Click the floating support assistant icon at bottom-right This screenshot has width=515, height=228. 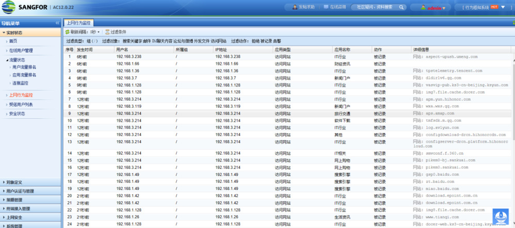(500, 217)
